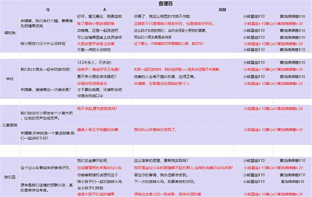Click the reply starting '你赢了，我这么明显的作弊'
312x197 pixels.
(x=162, y=16)
